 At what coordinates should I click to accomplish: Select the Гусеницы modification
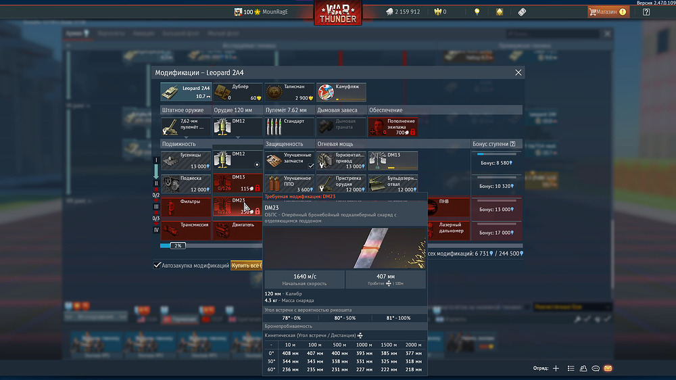coord(186,160)
